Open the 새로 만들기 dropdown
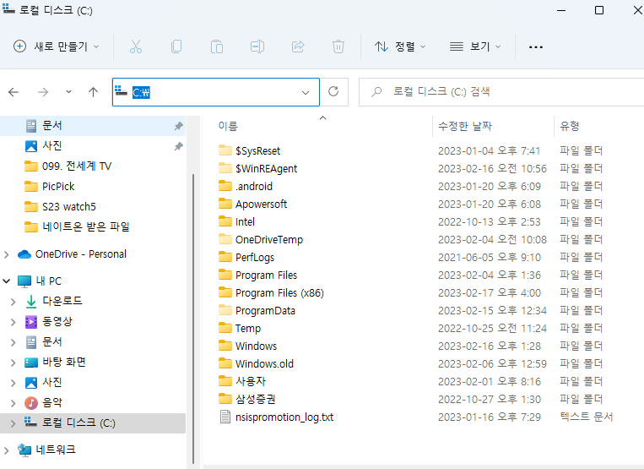This screenshot has height=469, width=644. point(57,46)
